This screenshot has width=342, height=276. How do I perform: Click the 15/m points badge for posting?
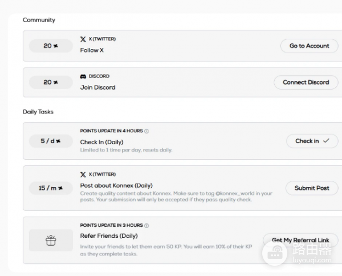(51, 188)
